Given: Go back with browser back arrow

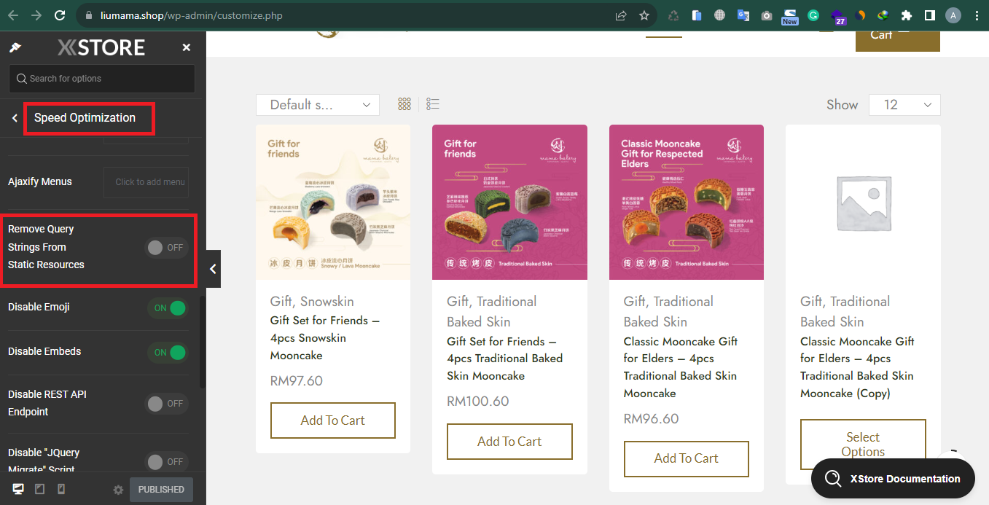Looking at the screenshot, I should pos(13,15).
